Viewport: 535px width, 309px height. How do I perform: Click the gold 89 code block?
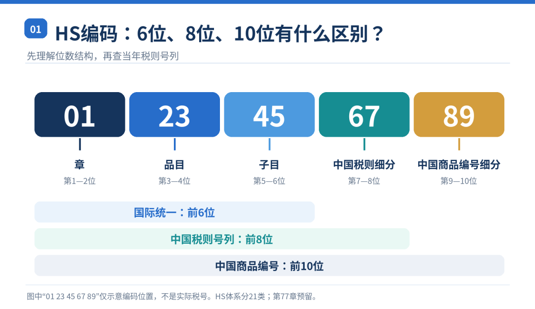(x=459, y=114)
